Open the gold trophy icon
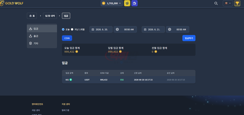 pyautogui.click(x=237, y=3)
